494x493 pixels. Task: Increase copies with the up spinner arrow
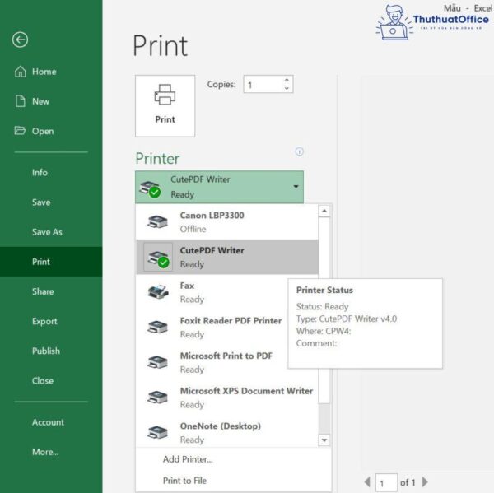click(x=287, y=80)
